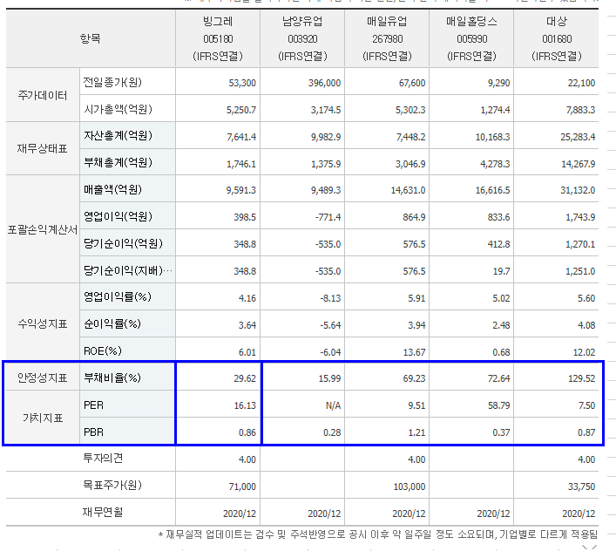The height and width of the screenshot is (551, 616).
Task: Click the 포괄손익계산서 category cell
Action: click(x=43, y=229)
